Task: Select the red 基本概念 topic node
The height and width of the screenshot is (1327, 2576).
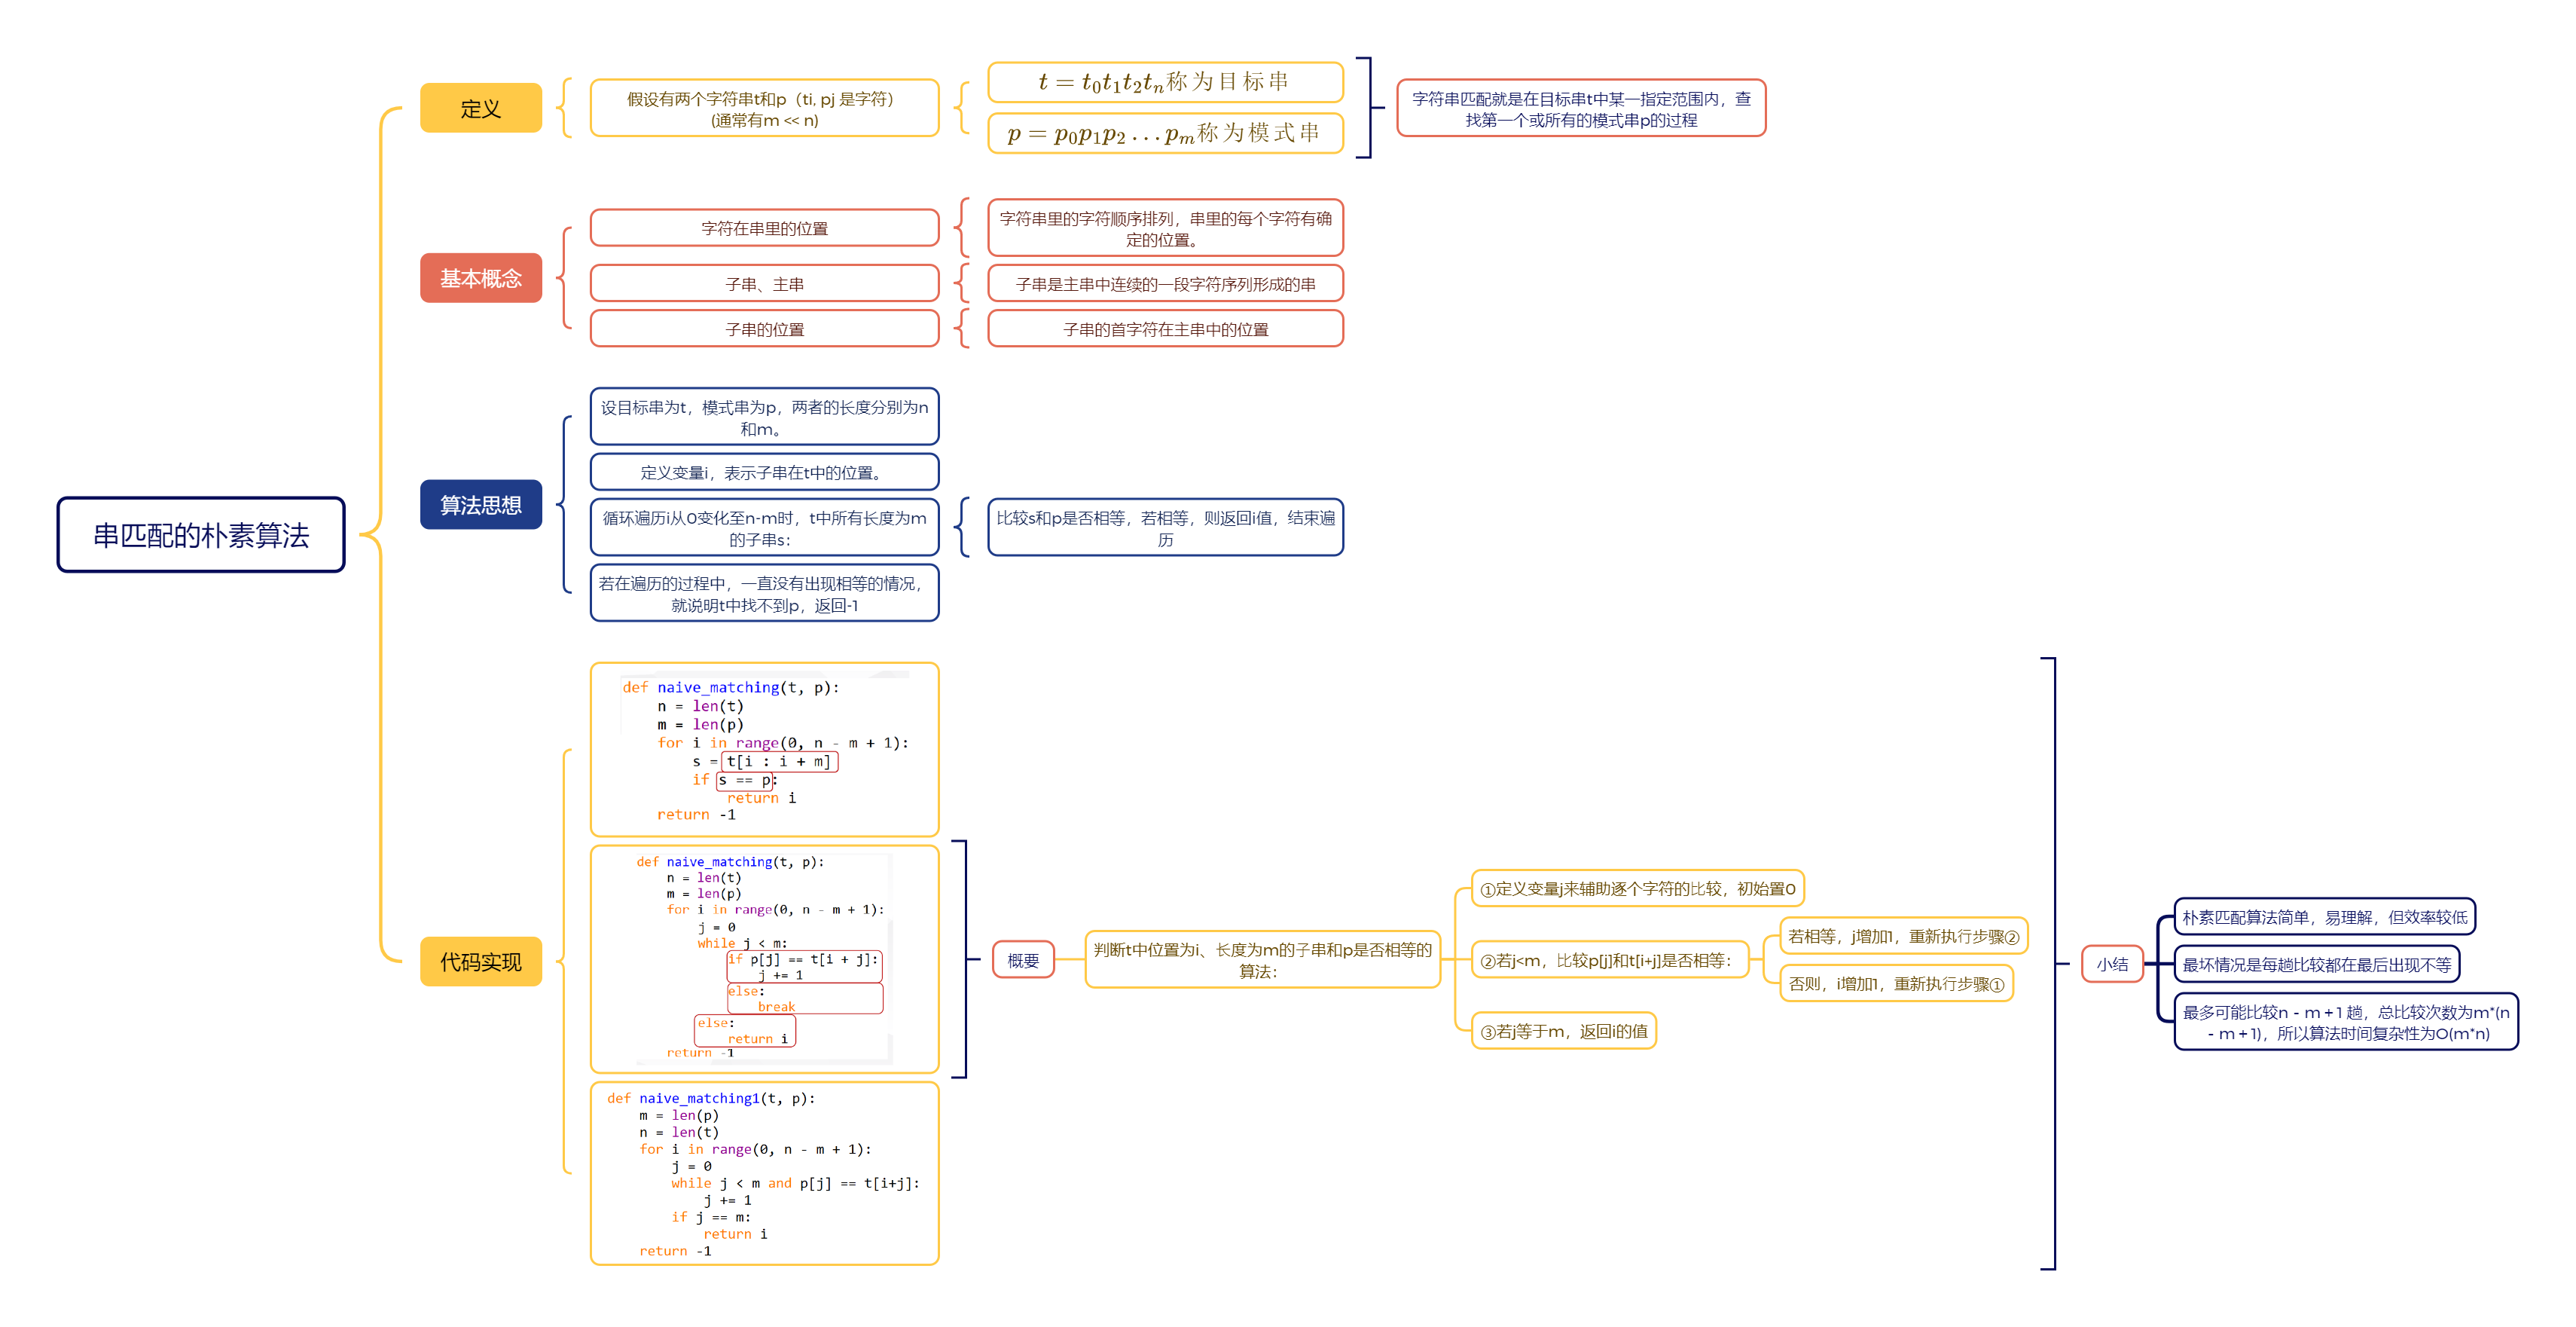Action: pyautogui.click(x=480, y=278)
